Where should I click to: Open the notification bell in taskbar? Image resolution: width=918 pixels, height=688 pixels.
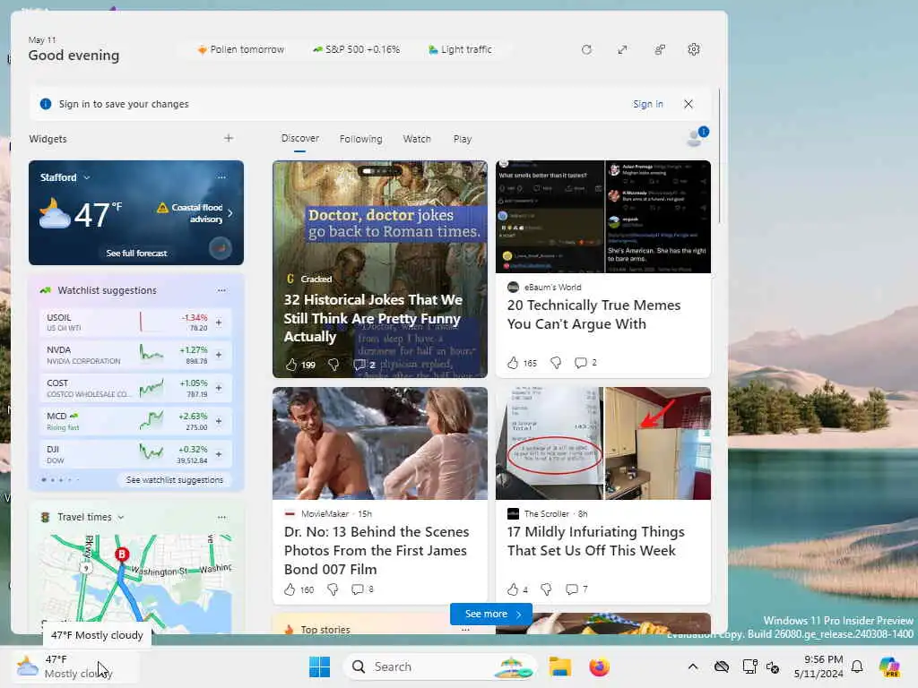[x=857, y=666]
